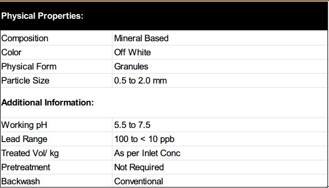Viewport: 329px width, 188px height.
Task: Select the Treated Vol/ kg label
Action: click(30, 153)
